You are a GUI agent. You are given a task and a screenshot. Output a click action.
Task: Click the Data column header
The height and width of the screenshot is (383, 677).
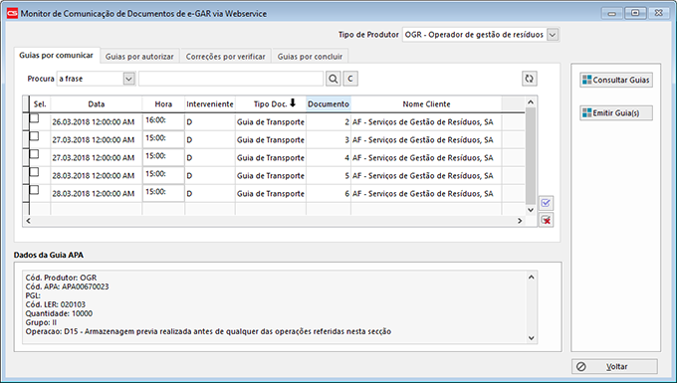(x=97, y=103)
